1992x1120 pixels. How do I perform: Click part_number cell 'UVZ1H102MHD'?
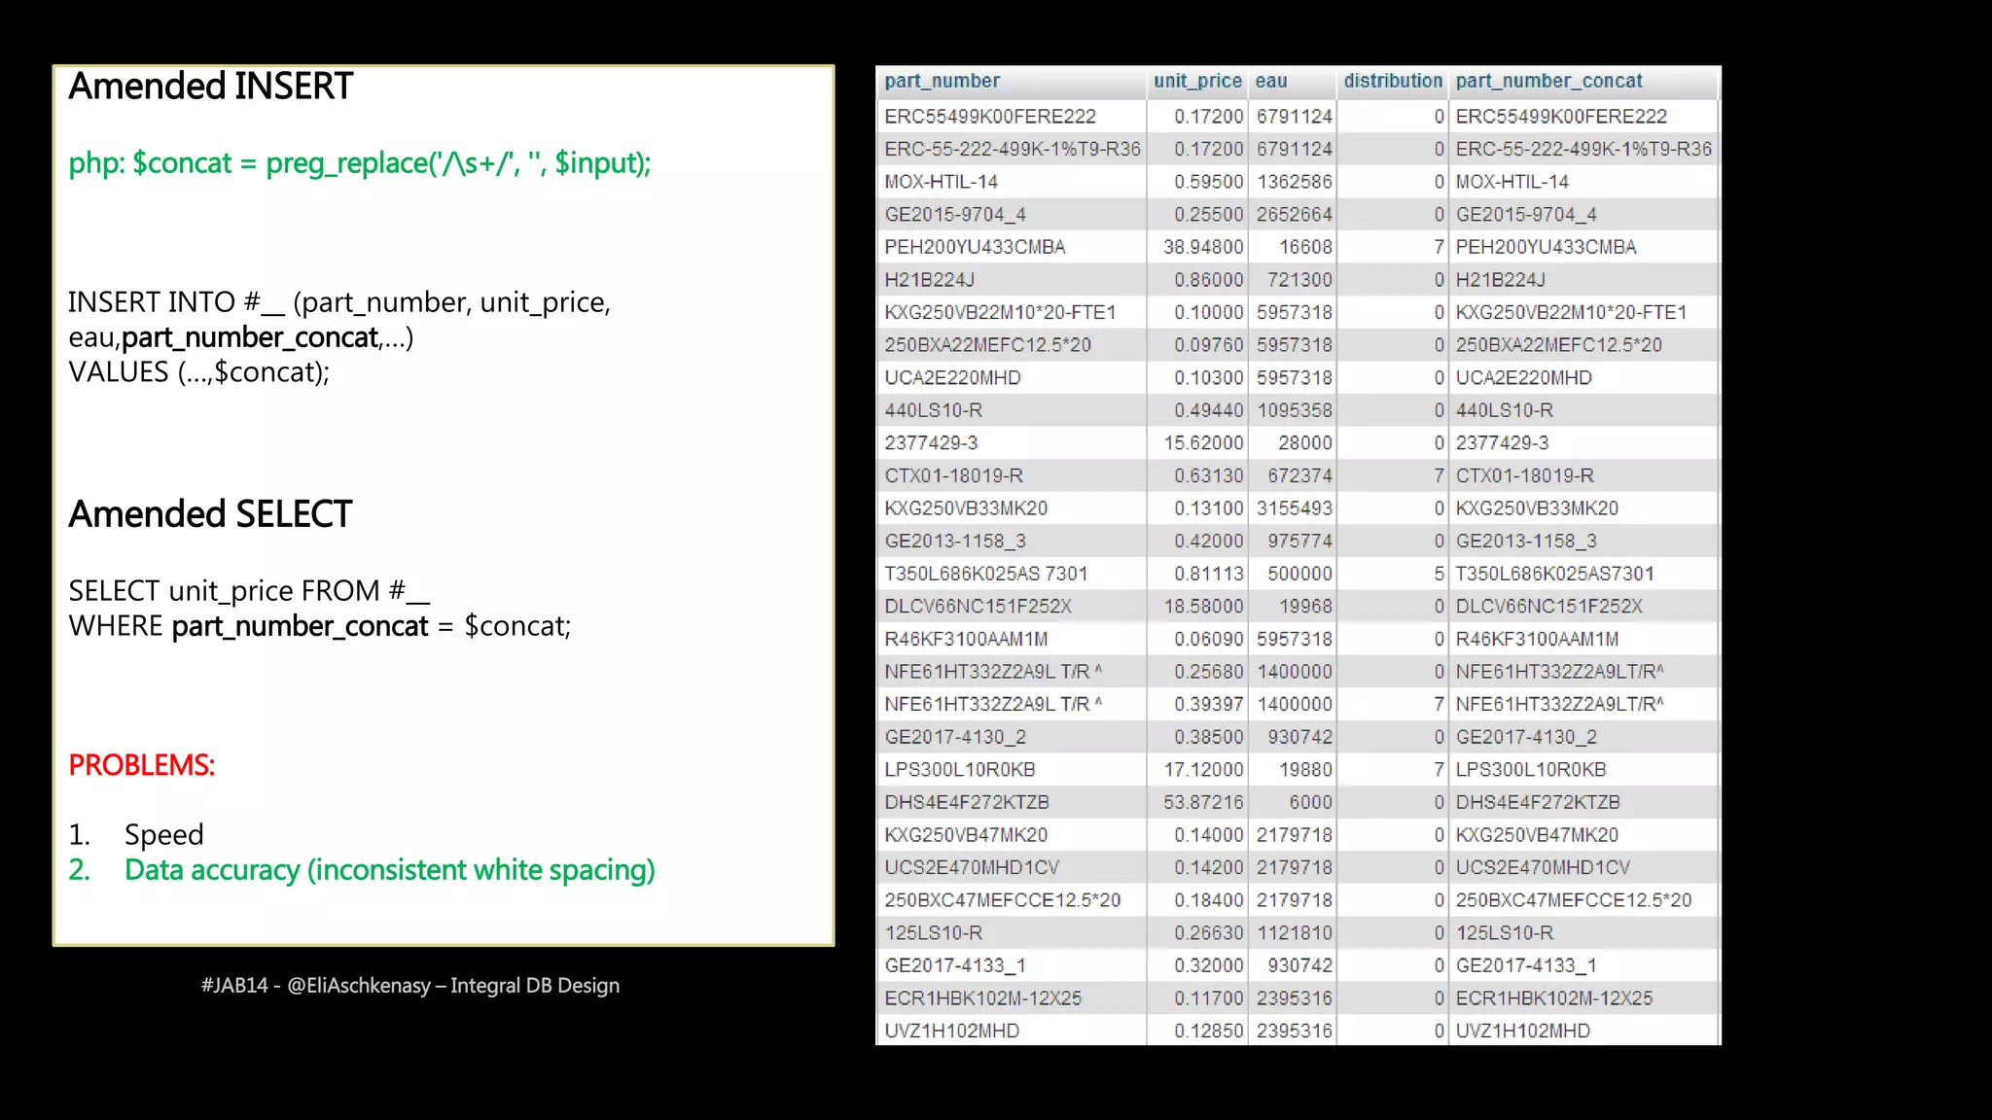(x=951, y=1032)
